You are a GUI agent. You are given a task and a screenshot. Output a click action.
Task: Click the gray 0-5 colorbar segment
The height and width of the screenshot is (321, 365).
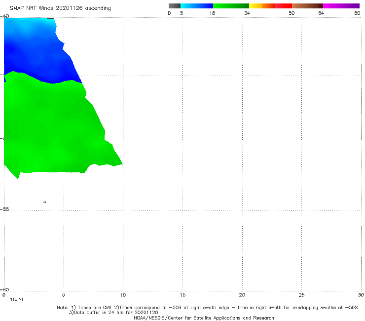coord(175,6)
